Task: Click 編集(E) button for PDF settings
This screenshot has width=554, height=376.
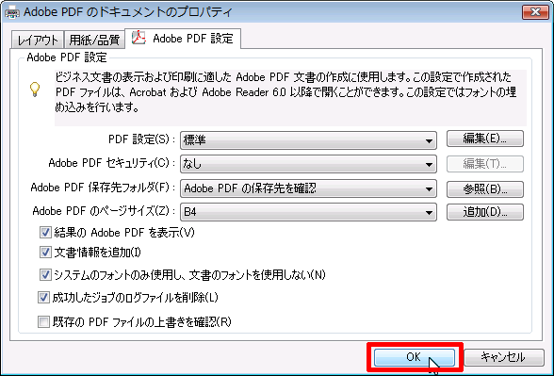Action: tap(484, 139)
